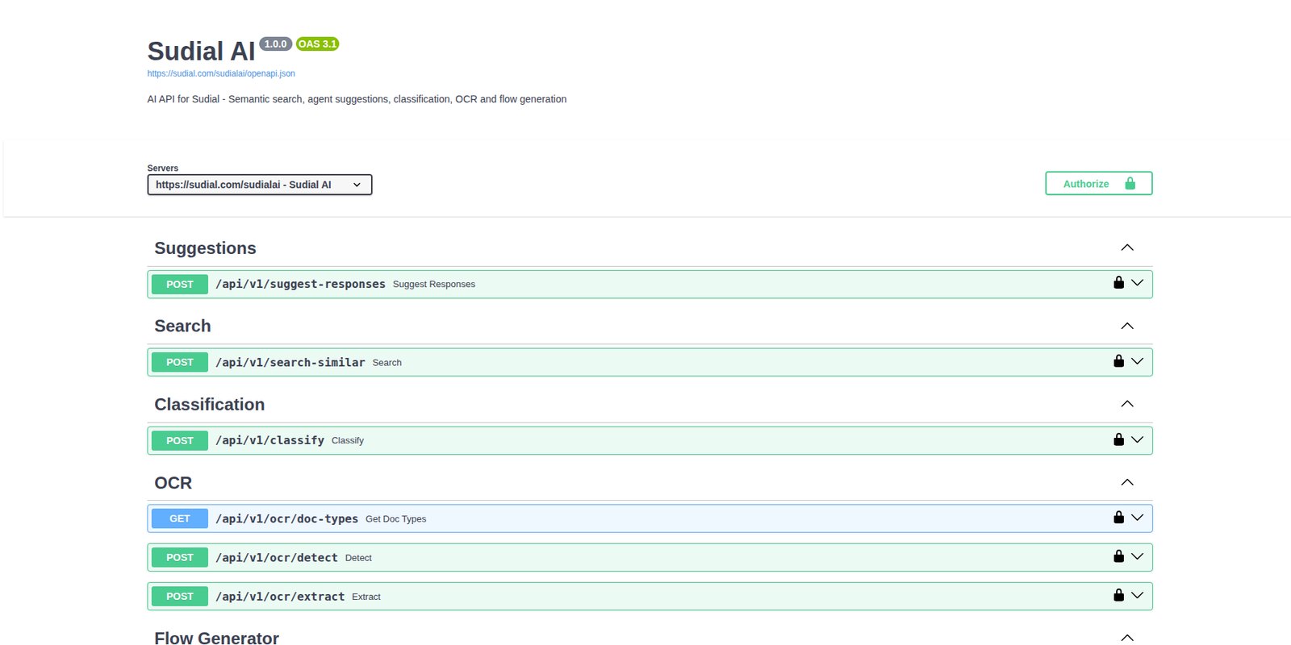Screen dimensions: 1291x645
Task: Expand the ocr/detect operation chevron
Action: pyautogui.click(x=1138, y=556)
